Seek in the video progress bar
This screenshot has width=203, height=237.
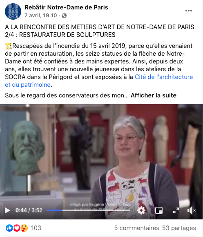tap(88, 210)
